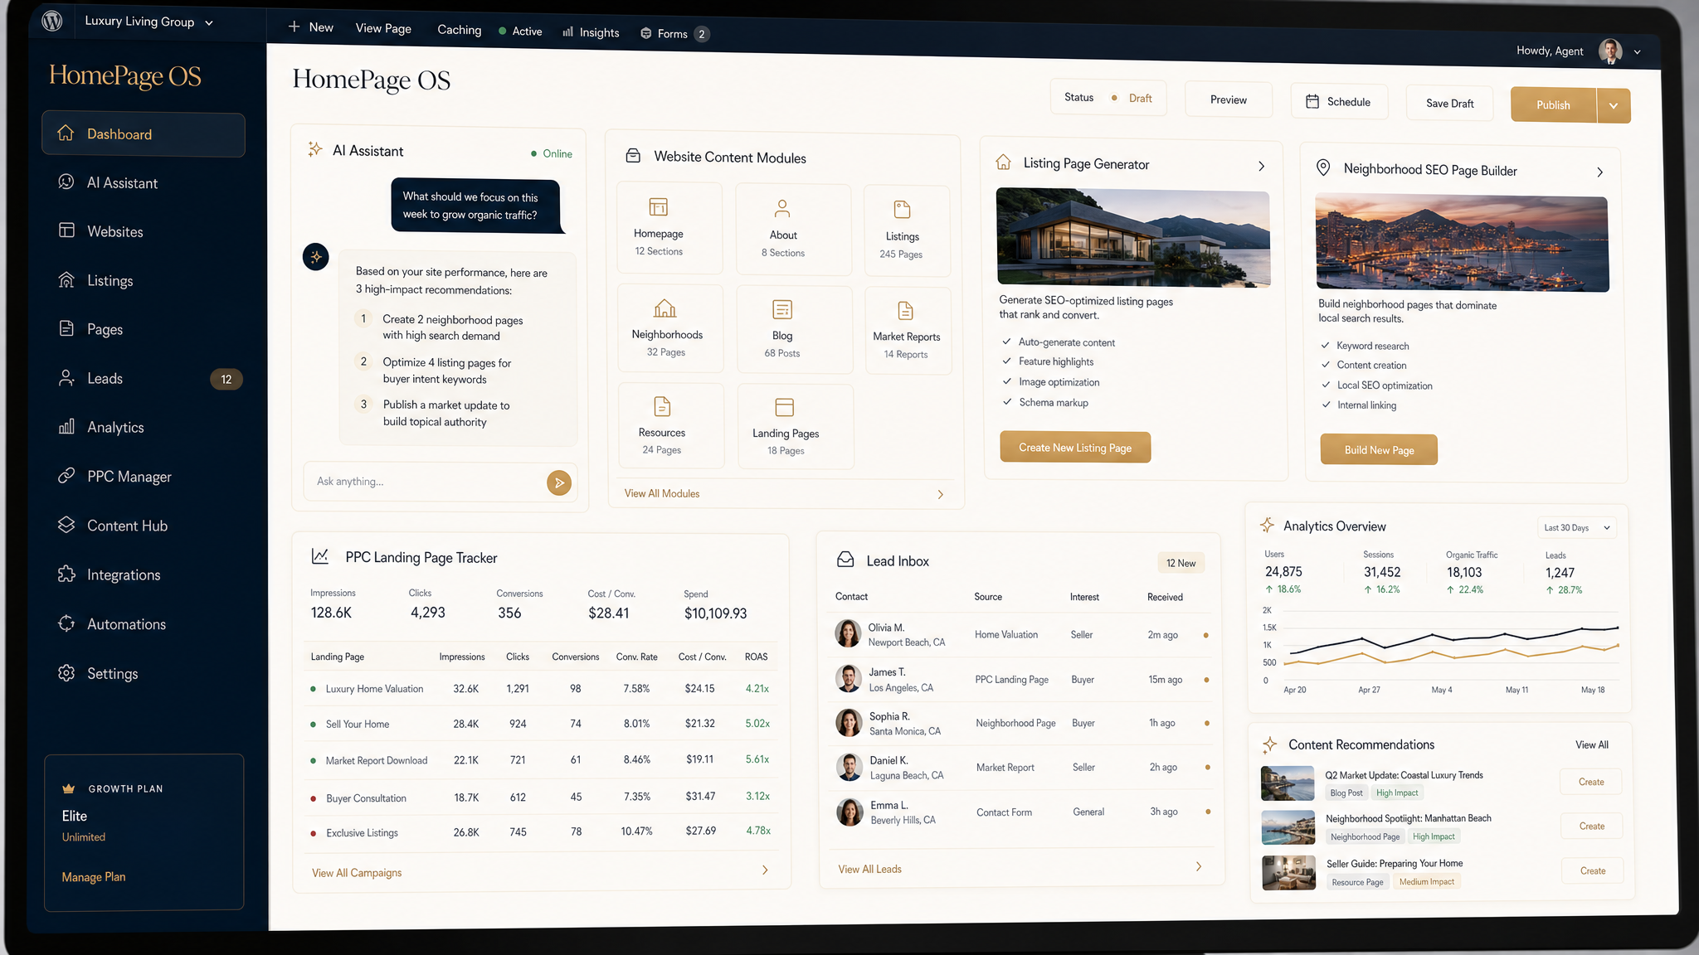The height and width of the screenshot is (955, 1699).
Task: Open the Howdy, Agent user dropdown
Action: [1579, 51]
